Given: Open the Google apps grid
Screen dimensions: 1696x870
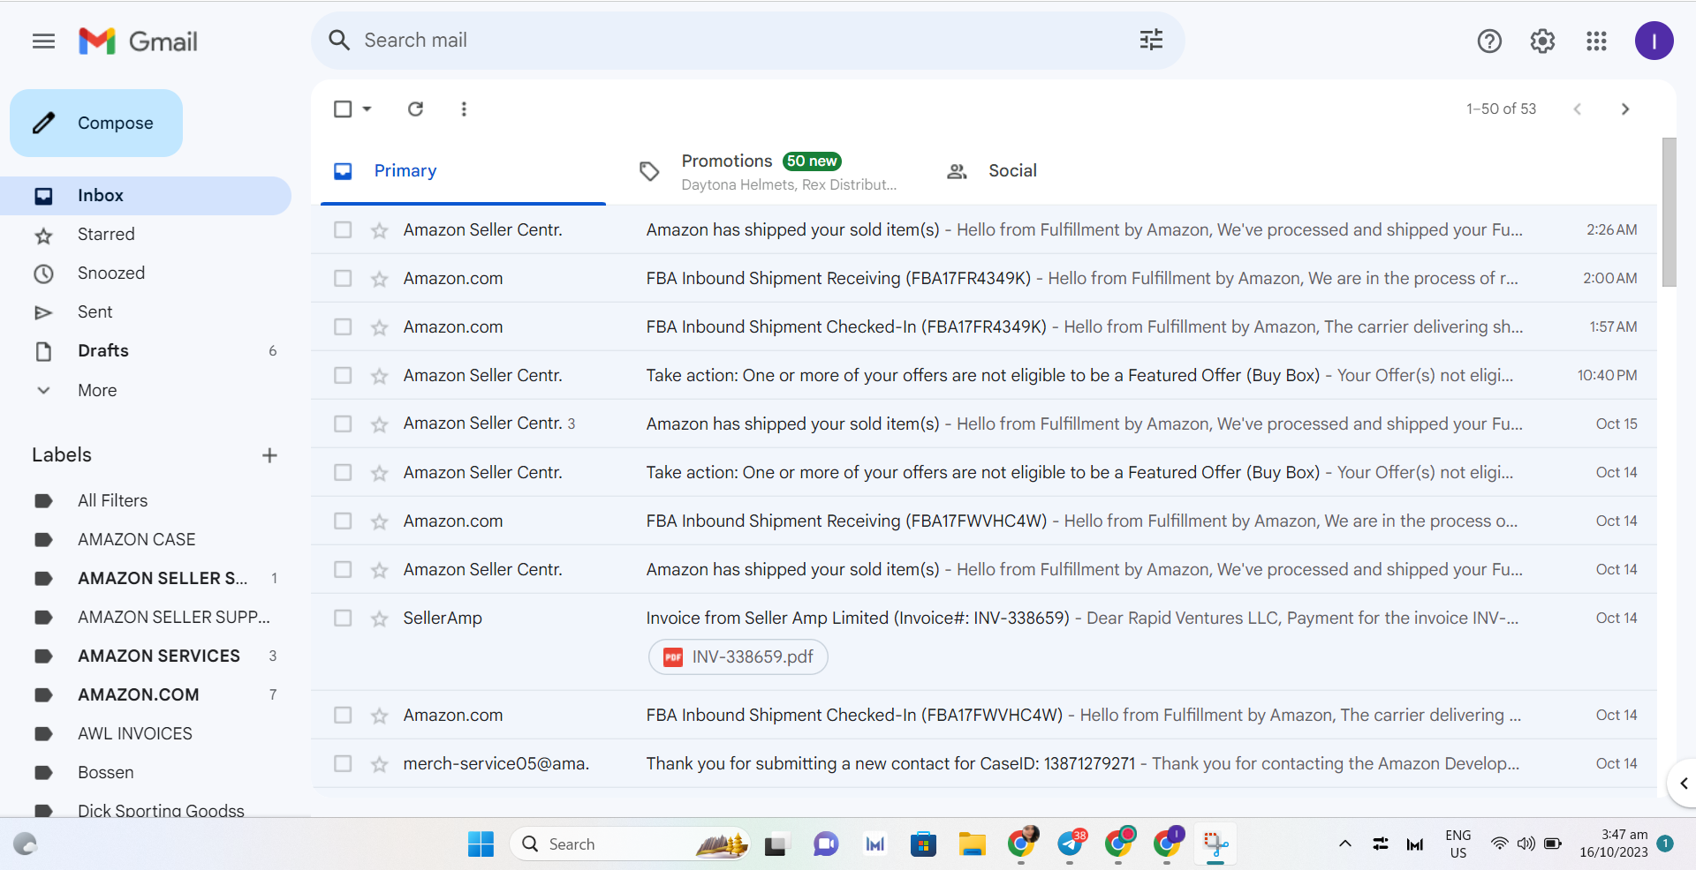Looking at the screenshot, I should [1596, 41].
